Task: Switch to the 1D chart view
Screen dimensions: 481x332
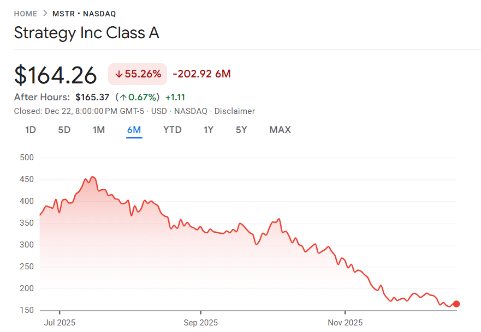Action: (x=31, y=130)
